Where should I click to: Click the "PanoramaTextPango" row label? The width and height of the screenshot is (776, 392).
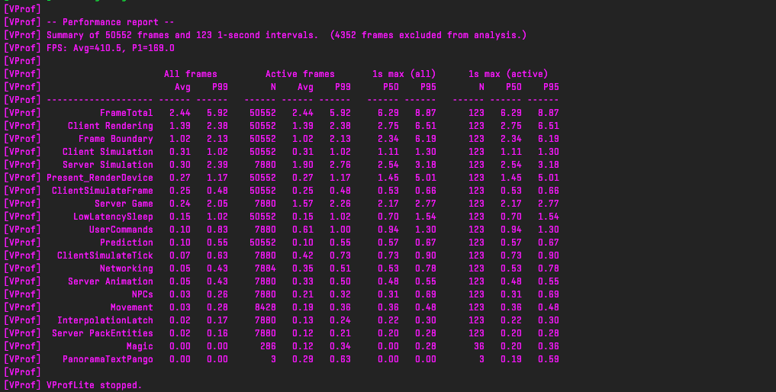click(108, 359)
